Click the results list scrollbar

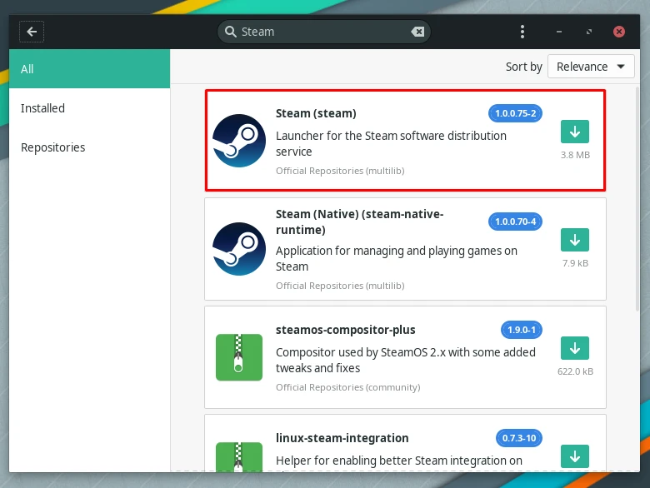pyautogui.click(x=637, y=199)
